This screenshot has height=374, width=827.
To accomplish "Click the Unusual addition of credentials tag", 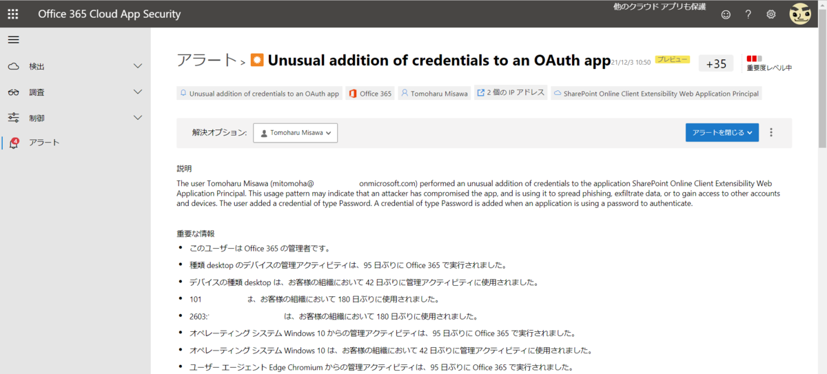I will tap(260, 93).
